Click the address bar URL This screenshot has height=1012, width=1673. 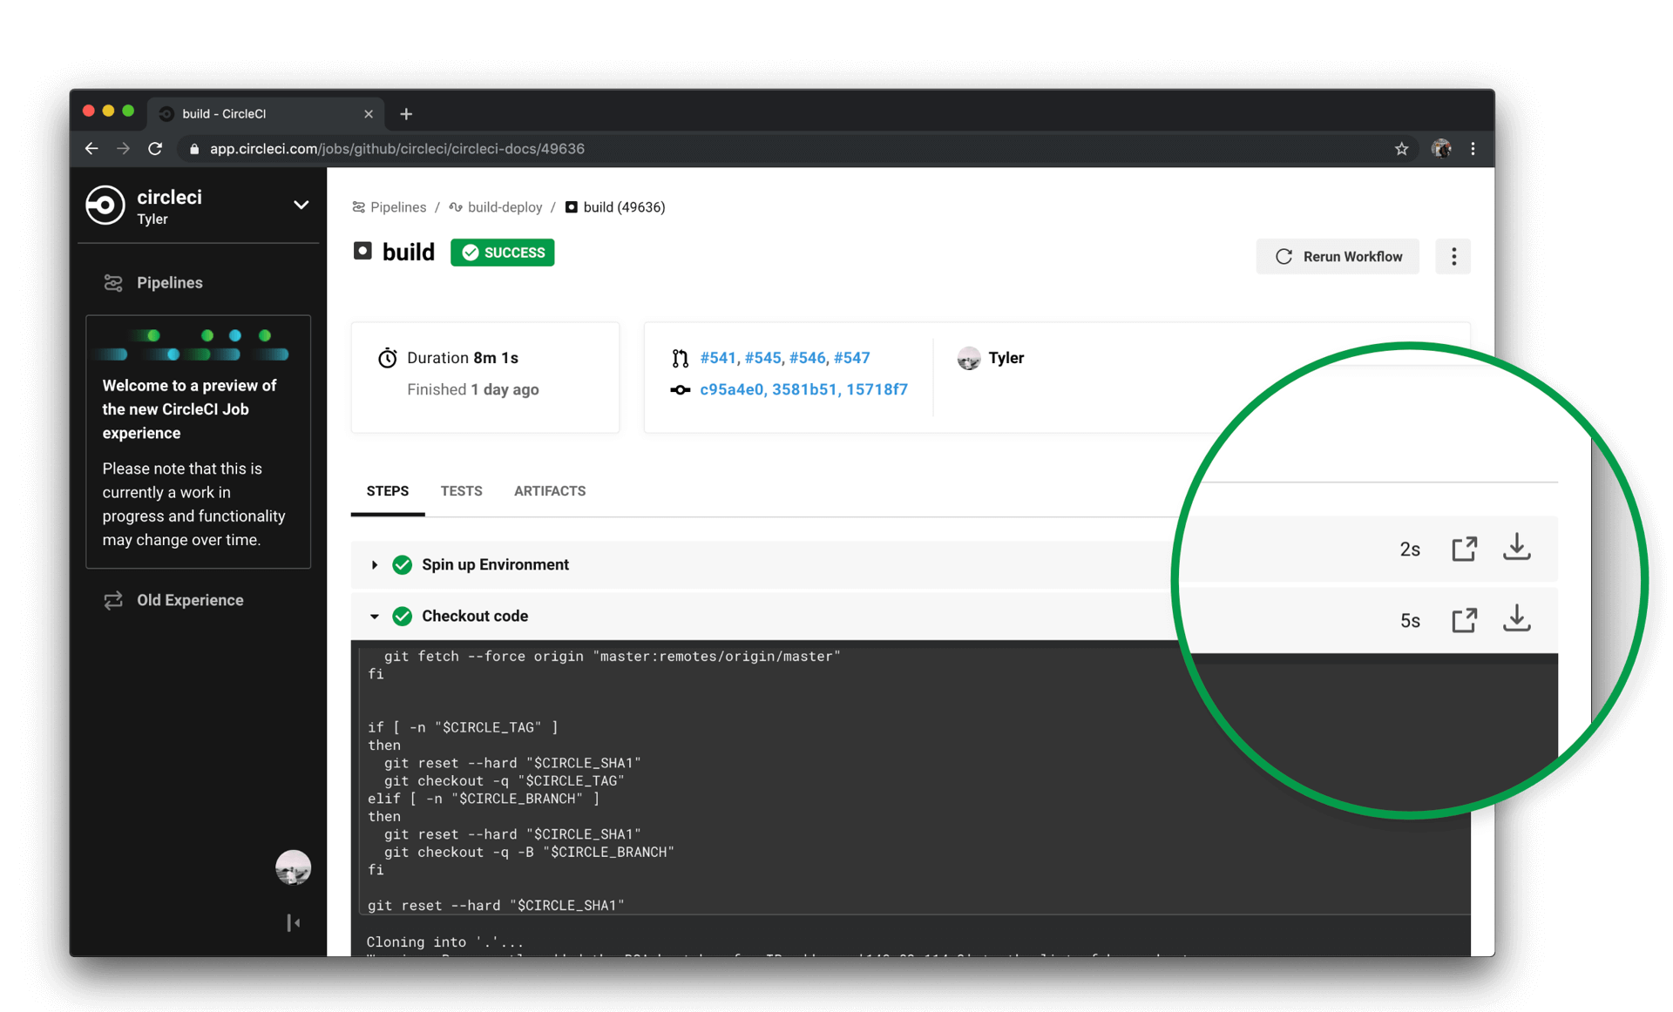click(x=397, y=149)
